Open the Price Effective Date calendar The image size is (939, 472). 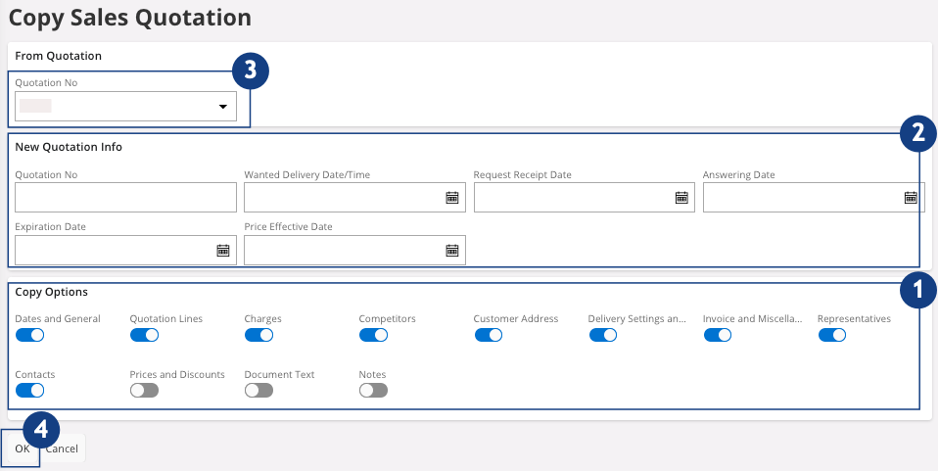click(x=451, y=251)
